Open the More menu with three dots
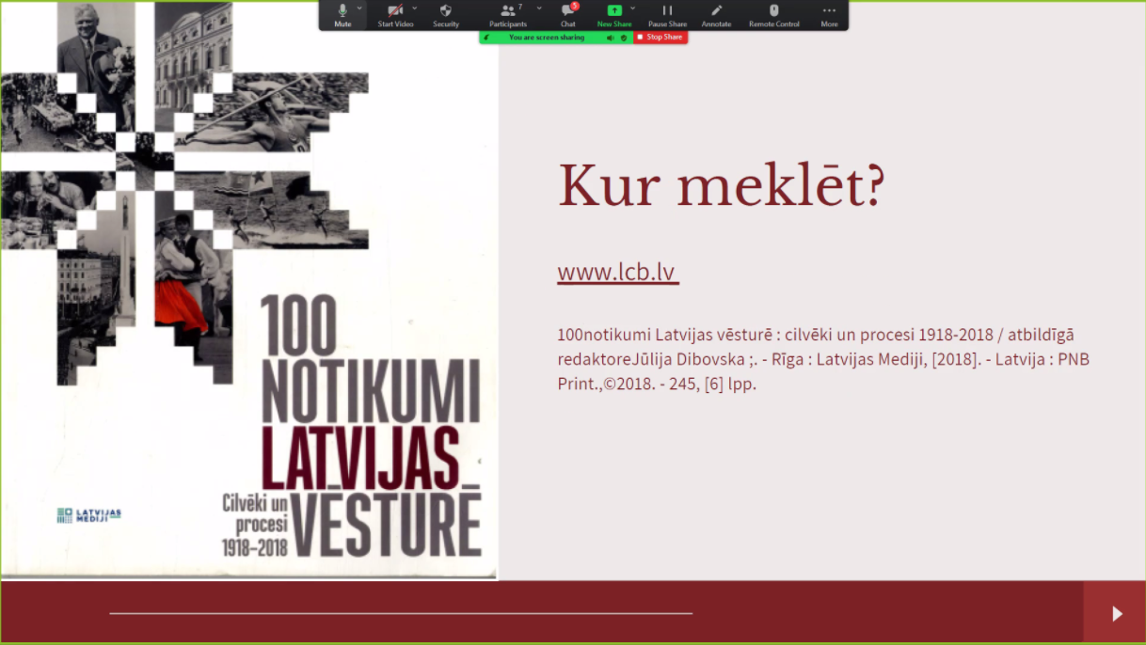Viewport: 1146px width, 645px height. tap(829, 14)
